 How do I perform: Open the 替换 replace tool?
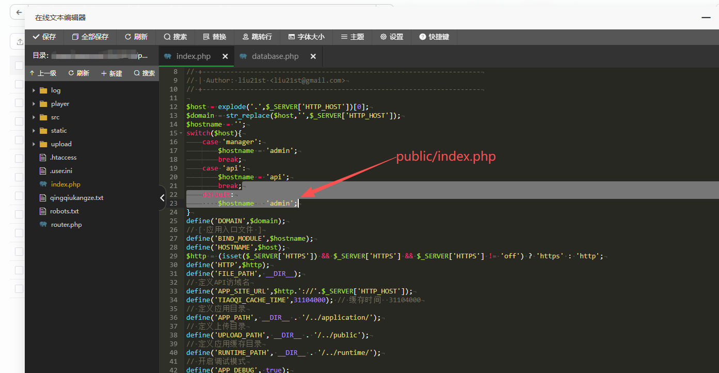click(x=215, y=37)
